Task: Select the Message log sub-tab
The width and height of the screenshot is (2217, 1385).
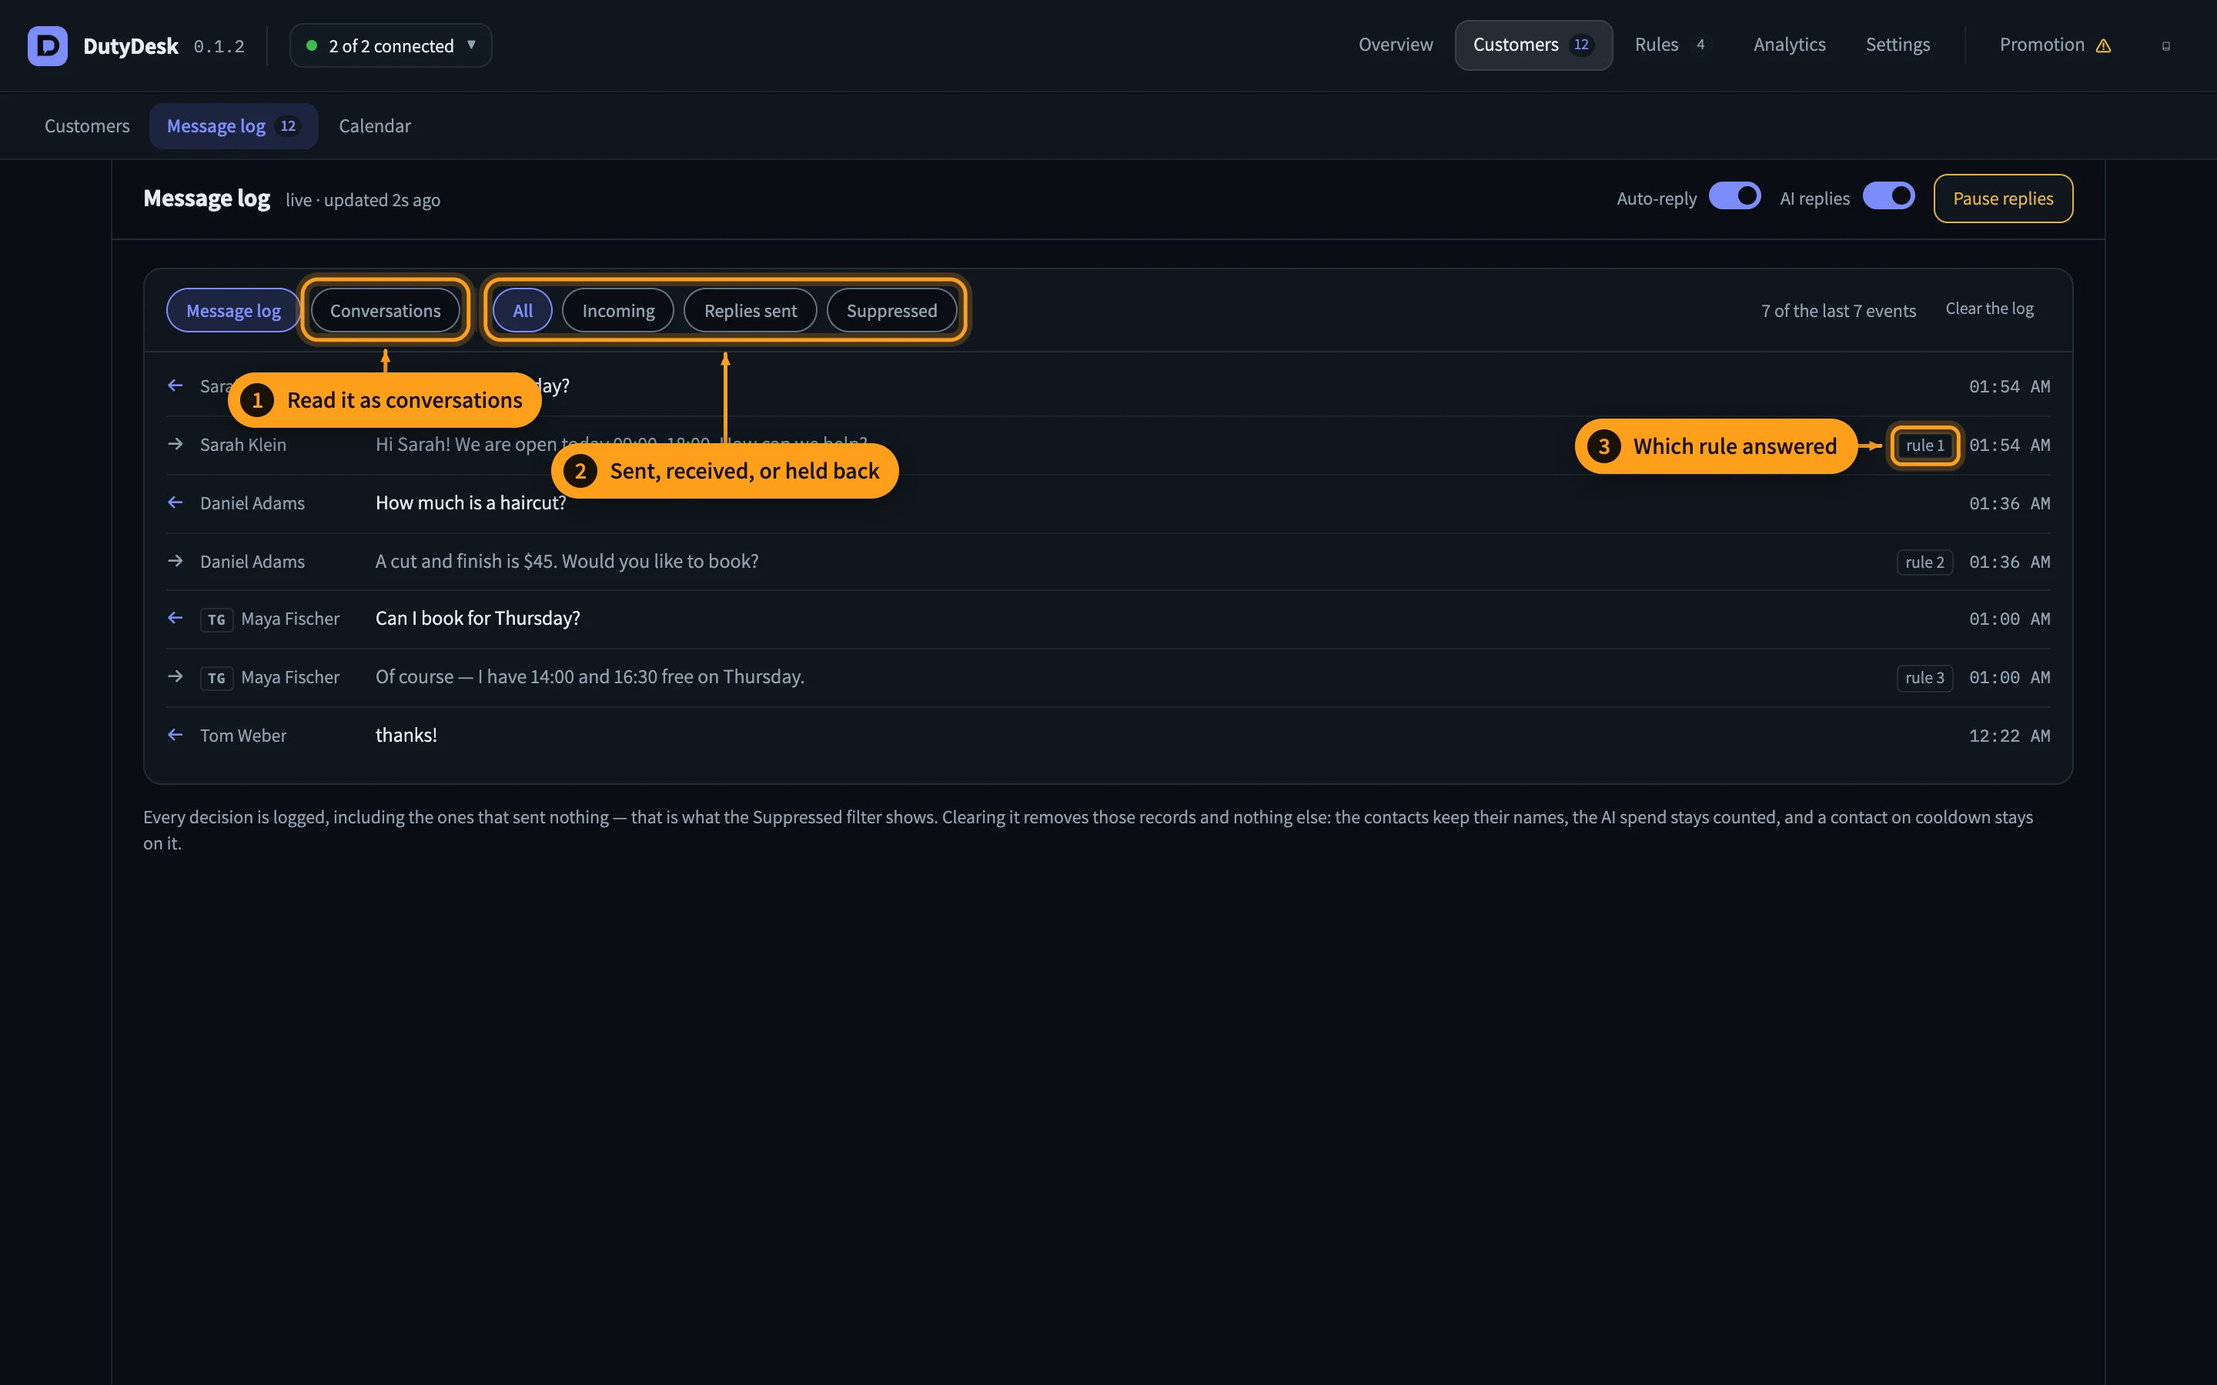Action: pos(233,126)
